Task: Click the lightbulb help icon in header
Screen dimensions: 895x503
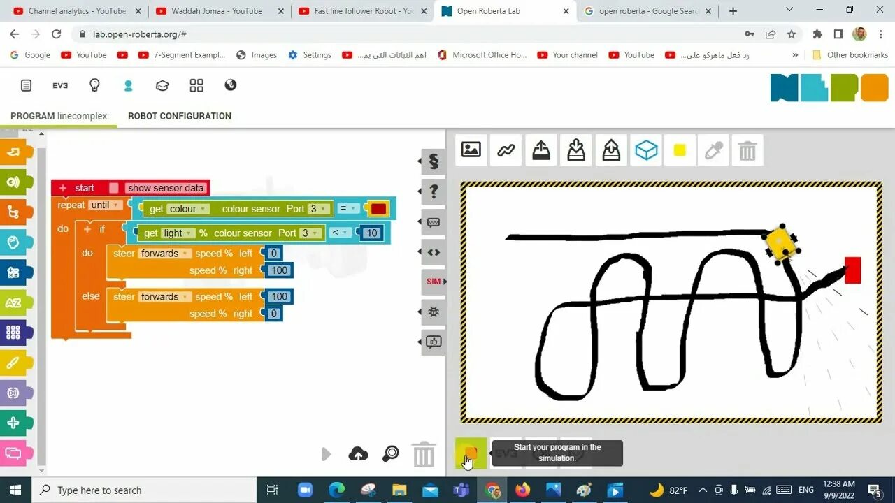Action: (94, 85)
